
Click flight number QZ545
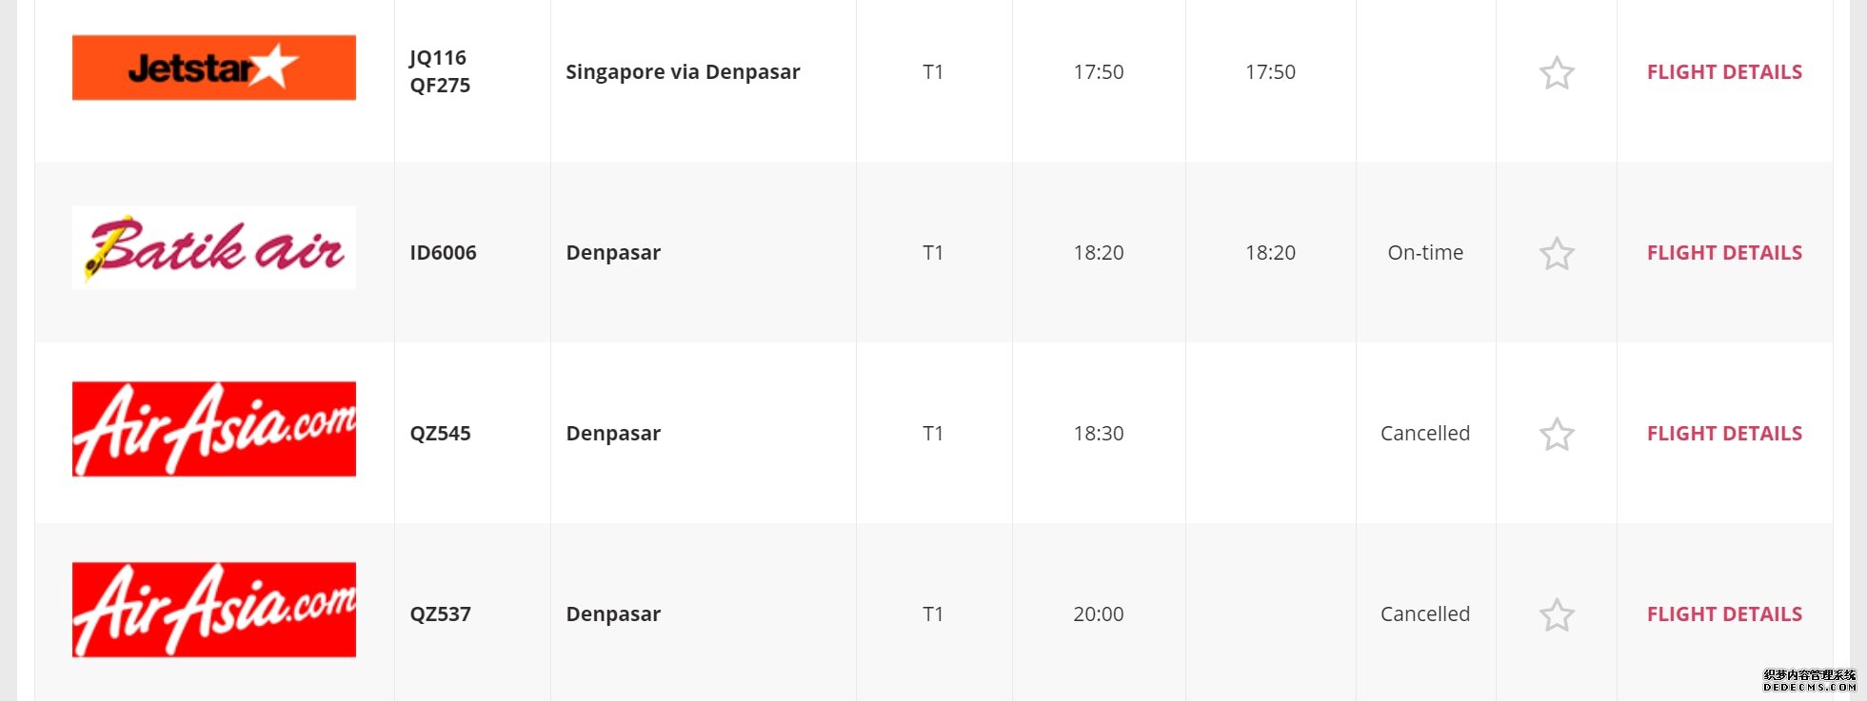(x=440, y=434)
